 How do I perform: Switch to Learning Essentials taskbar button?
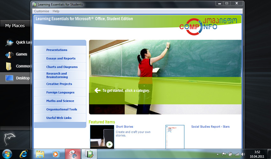click(x=89, y=154)
